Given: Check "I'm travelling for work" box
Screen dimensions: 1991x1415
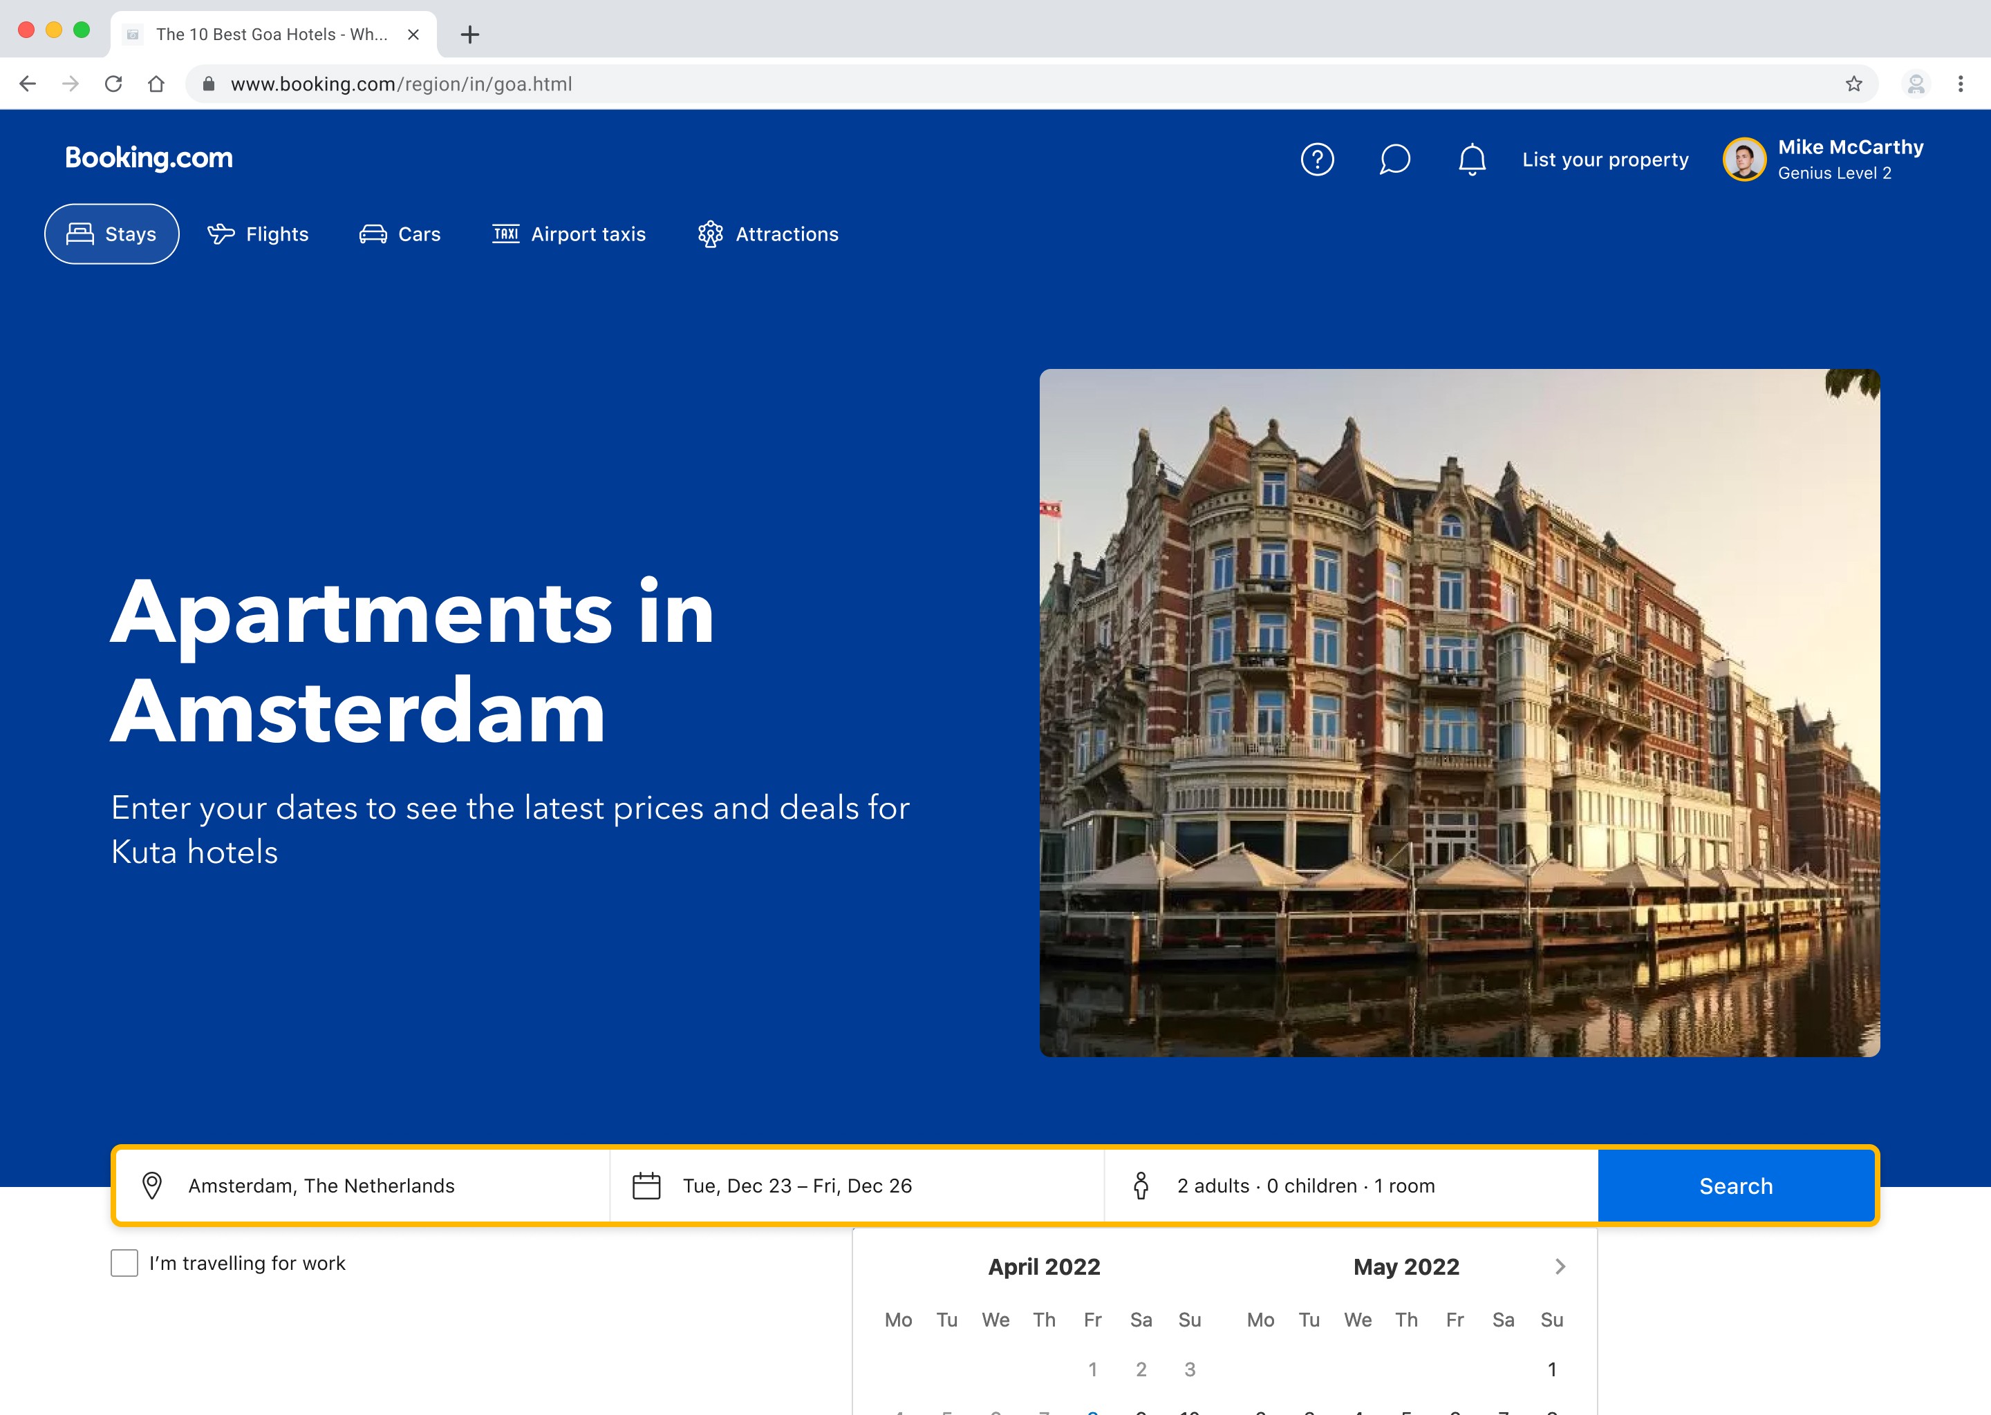Looking at the screenshot, I should 124,1262.
